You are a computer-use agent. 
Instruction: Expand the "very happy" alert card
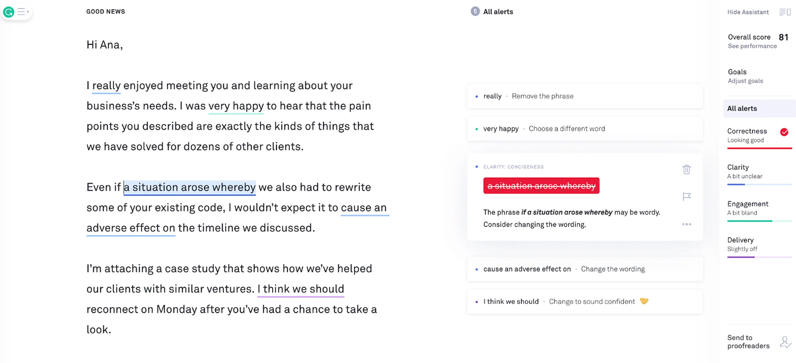(585, 129)
